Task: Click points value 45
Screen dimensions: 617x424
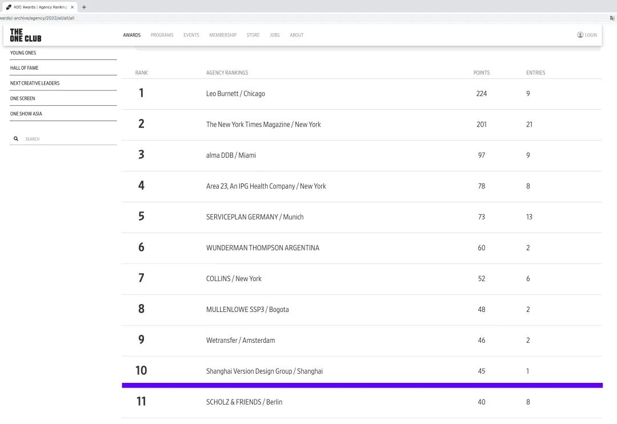Action: pos(481,371)
